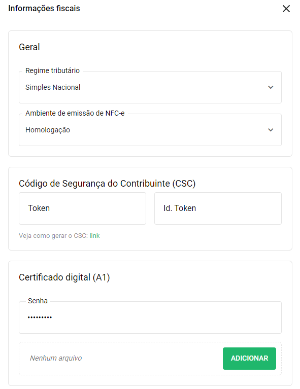Click the Senha field label
The width and height of the screenshot is (300, 389).
point(38,301)
